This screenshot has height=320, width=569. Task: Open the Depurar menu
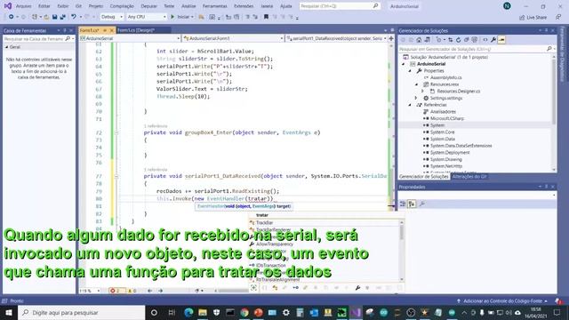click(148, 6)
